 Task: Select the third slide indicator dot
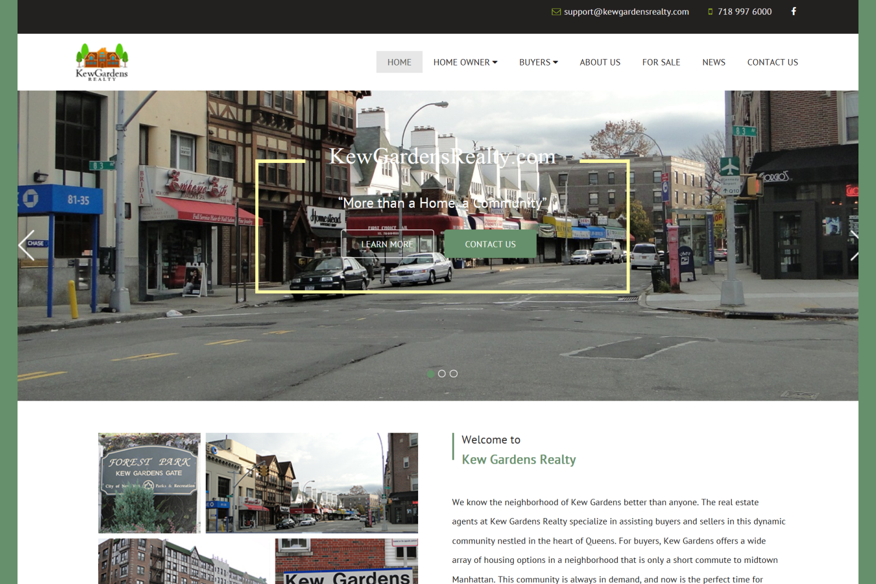coord(454,374)
